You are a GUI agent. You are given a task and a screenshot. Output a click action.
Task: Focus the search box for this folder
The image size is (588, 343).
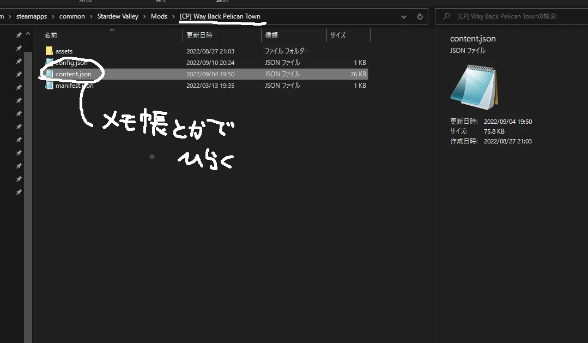coord(512,16)
